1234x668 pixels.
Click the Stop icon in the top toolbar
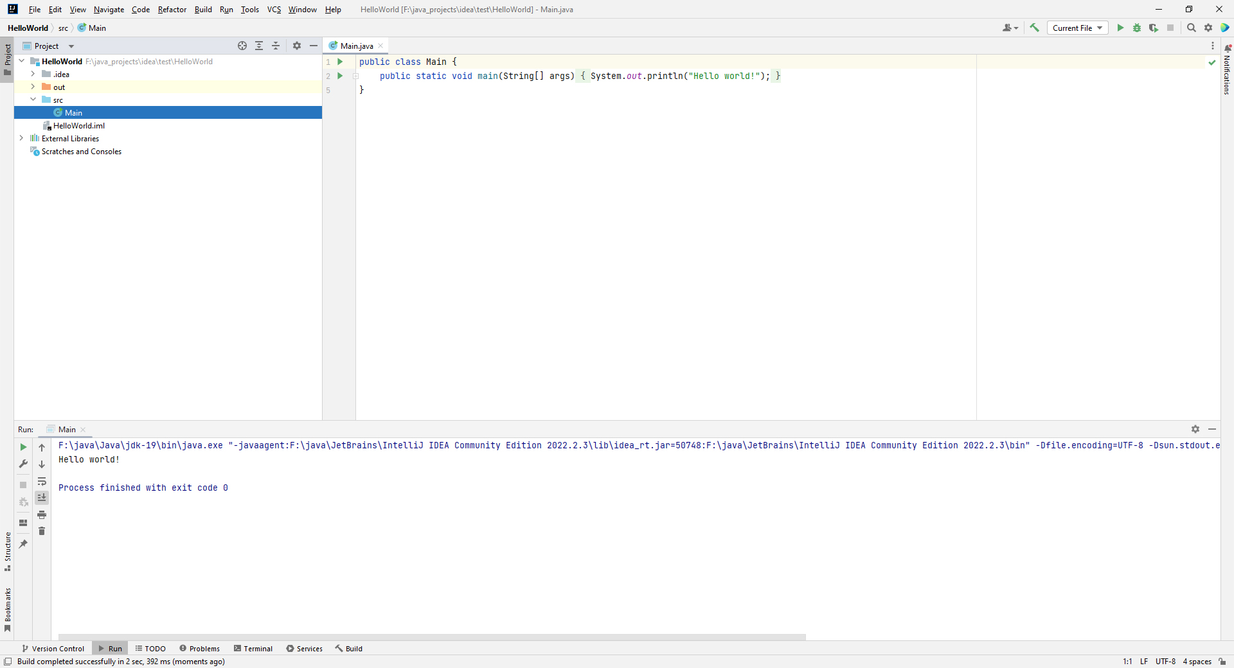[1170, 28]
